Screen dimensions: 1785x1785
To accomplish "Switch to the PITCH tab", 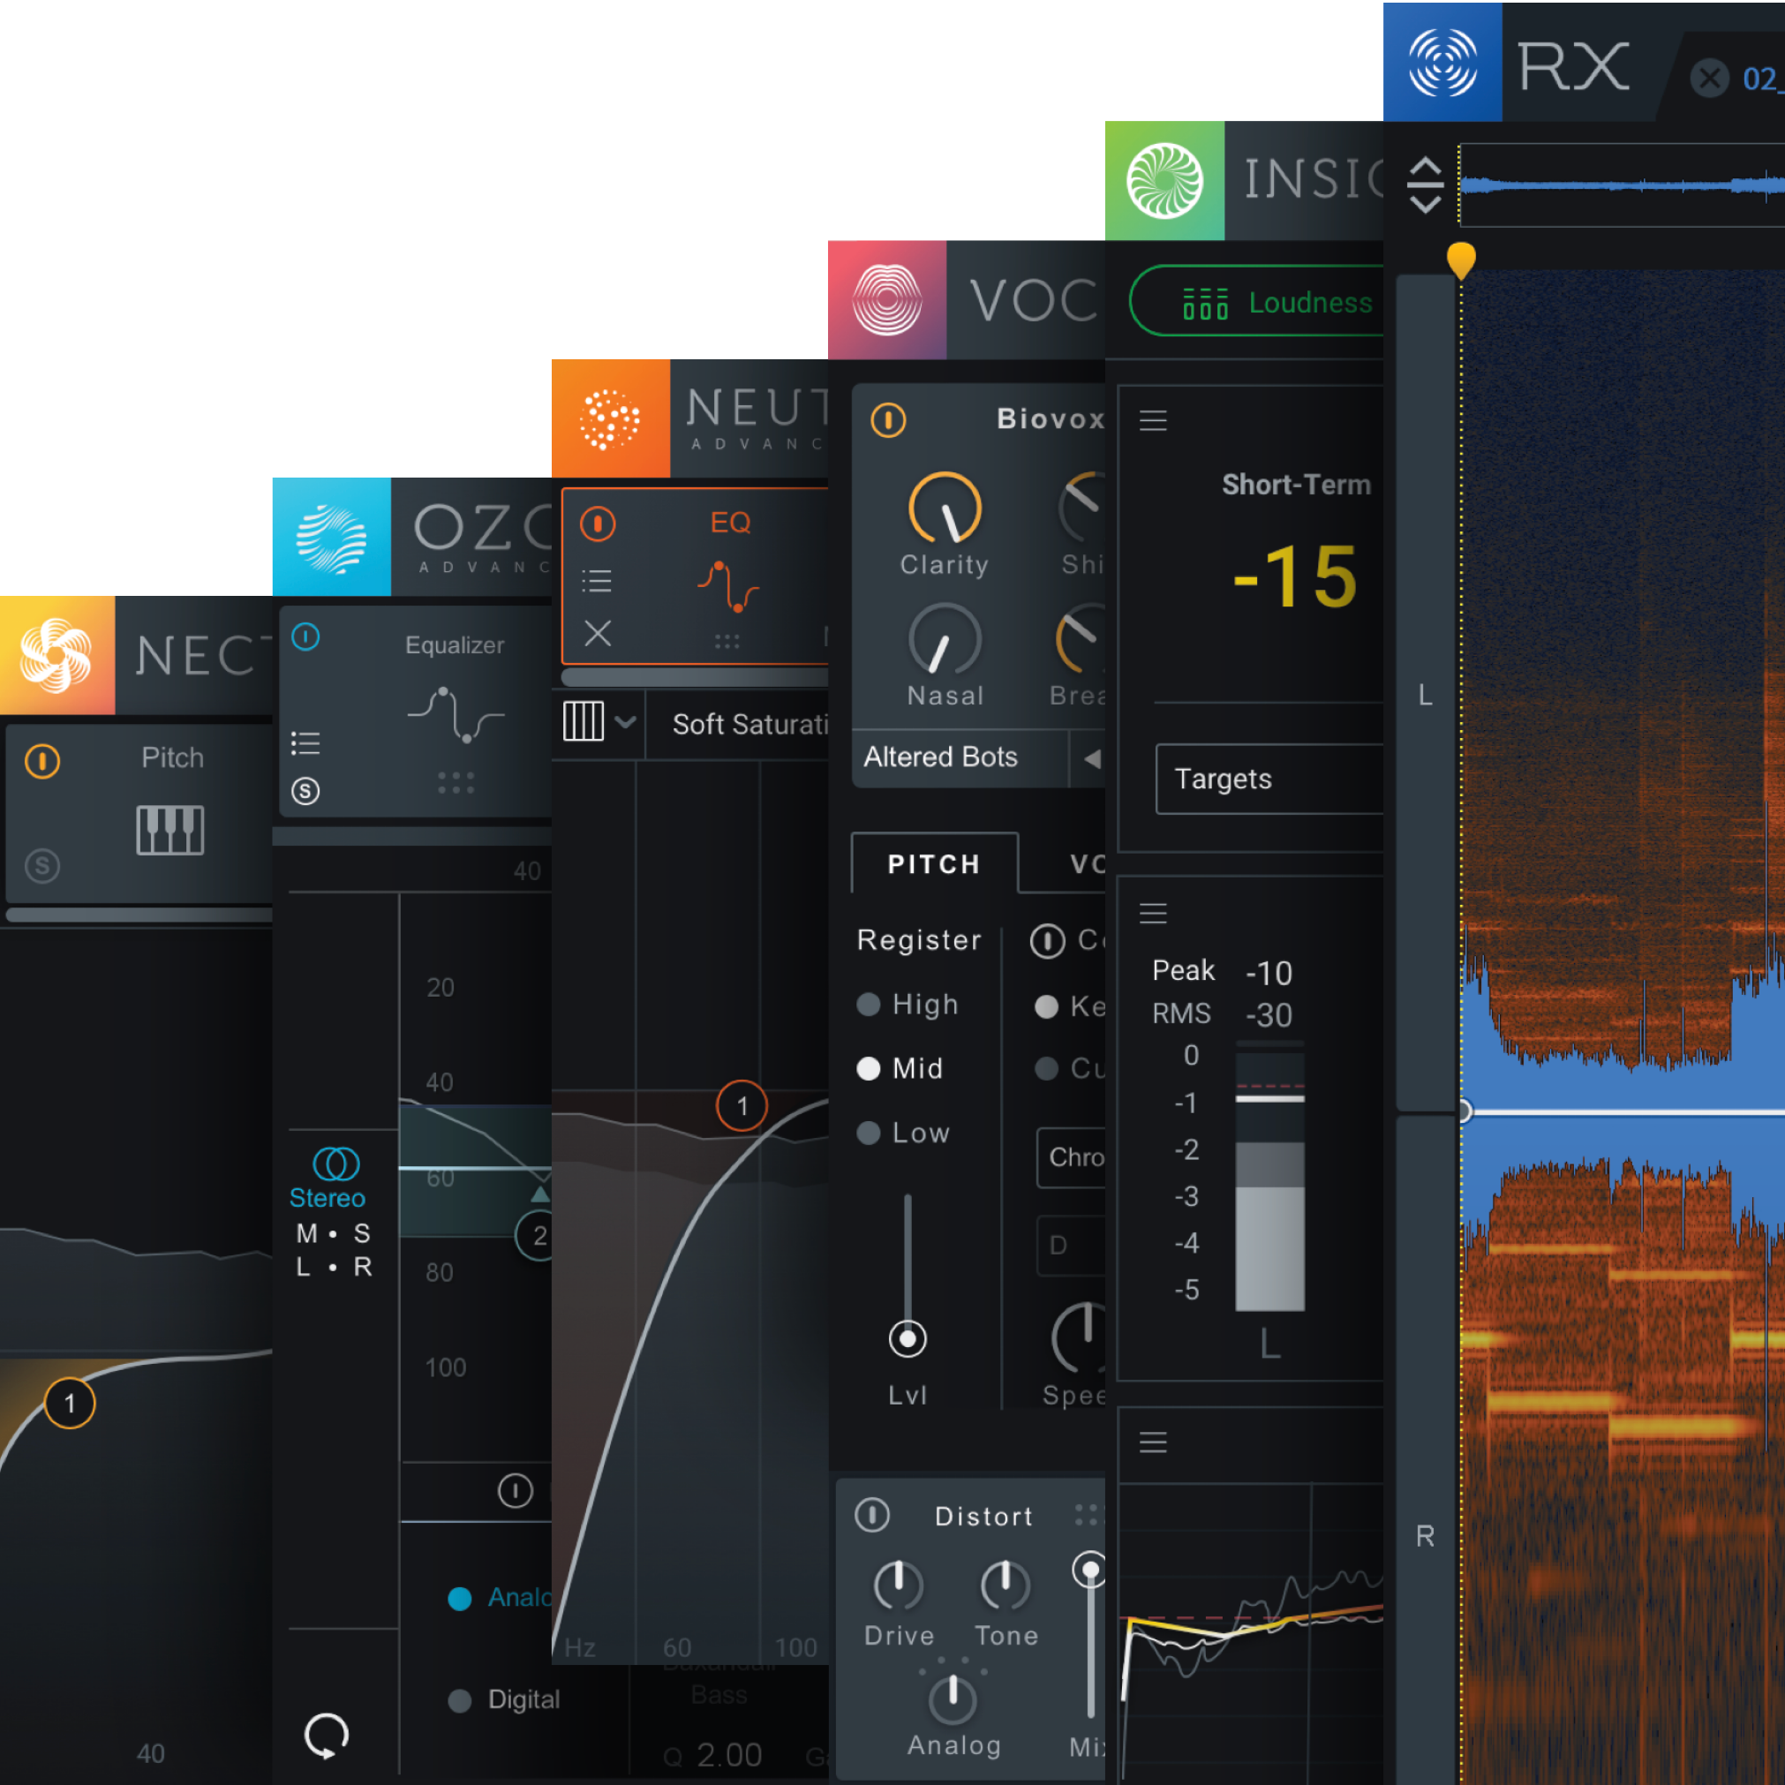I will coord(934,863).
